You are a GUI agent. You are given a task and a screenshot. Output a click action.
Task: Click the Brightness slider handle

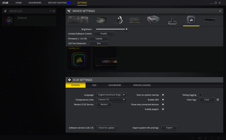point(126,29)
